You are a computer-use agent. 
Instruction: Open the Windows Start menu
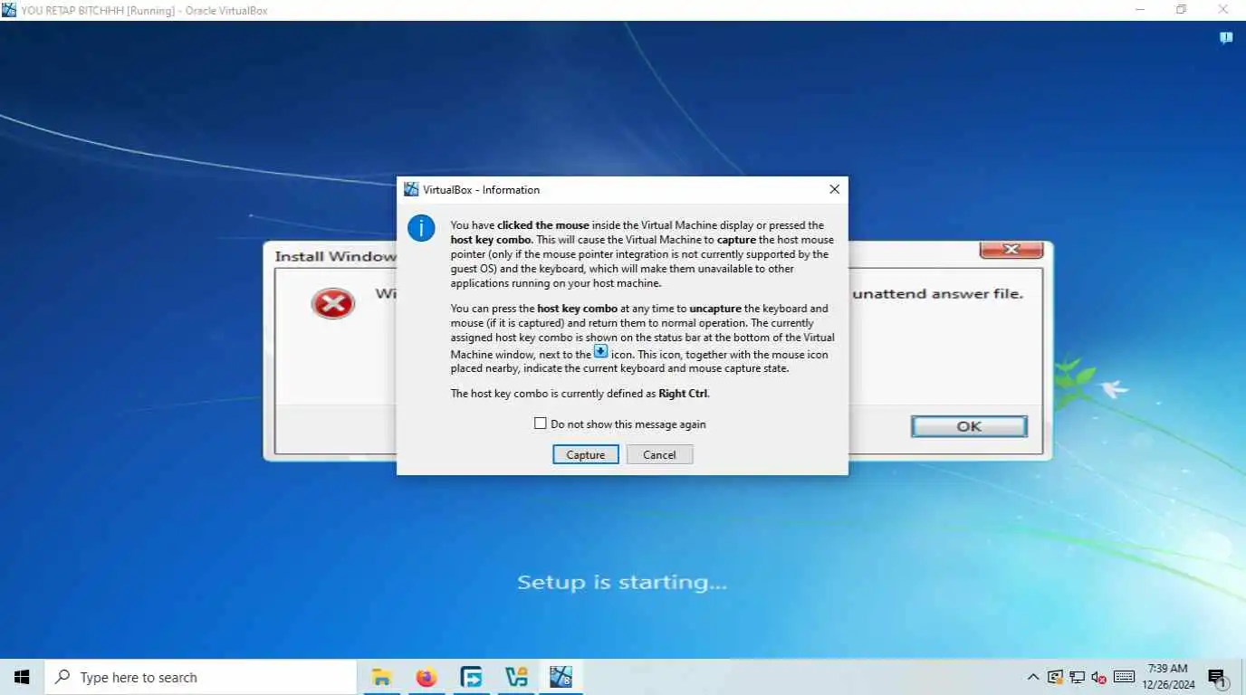pos(22,677)
